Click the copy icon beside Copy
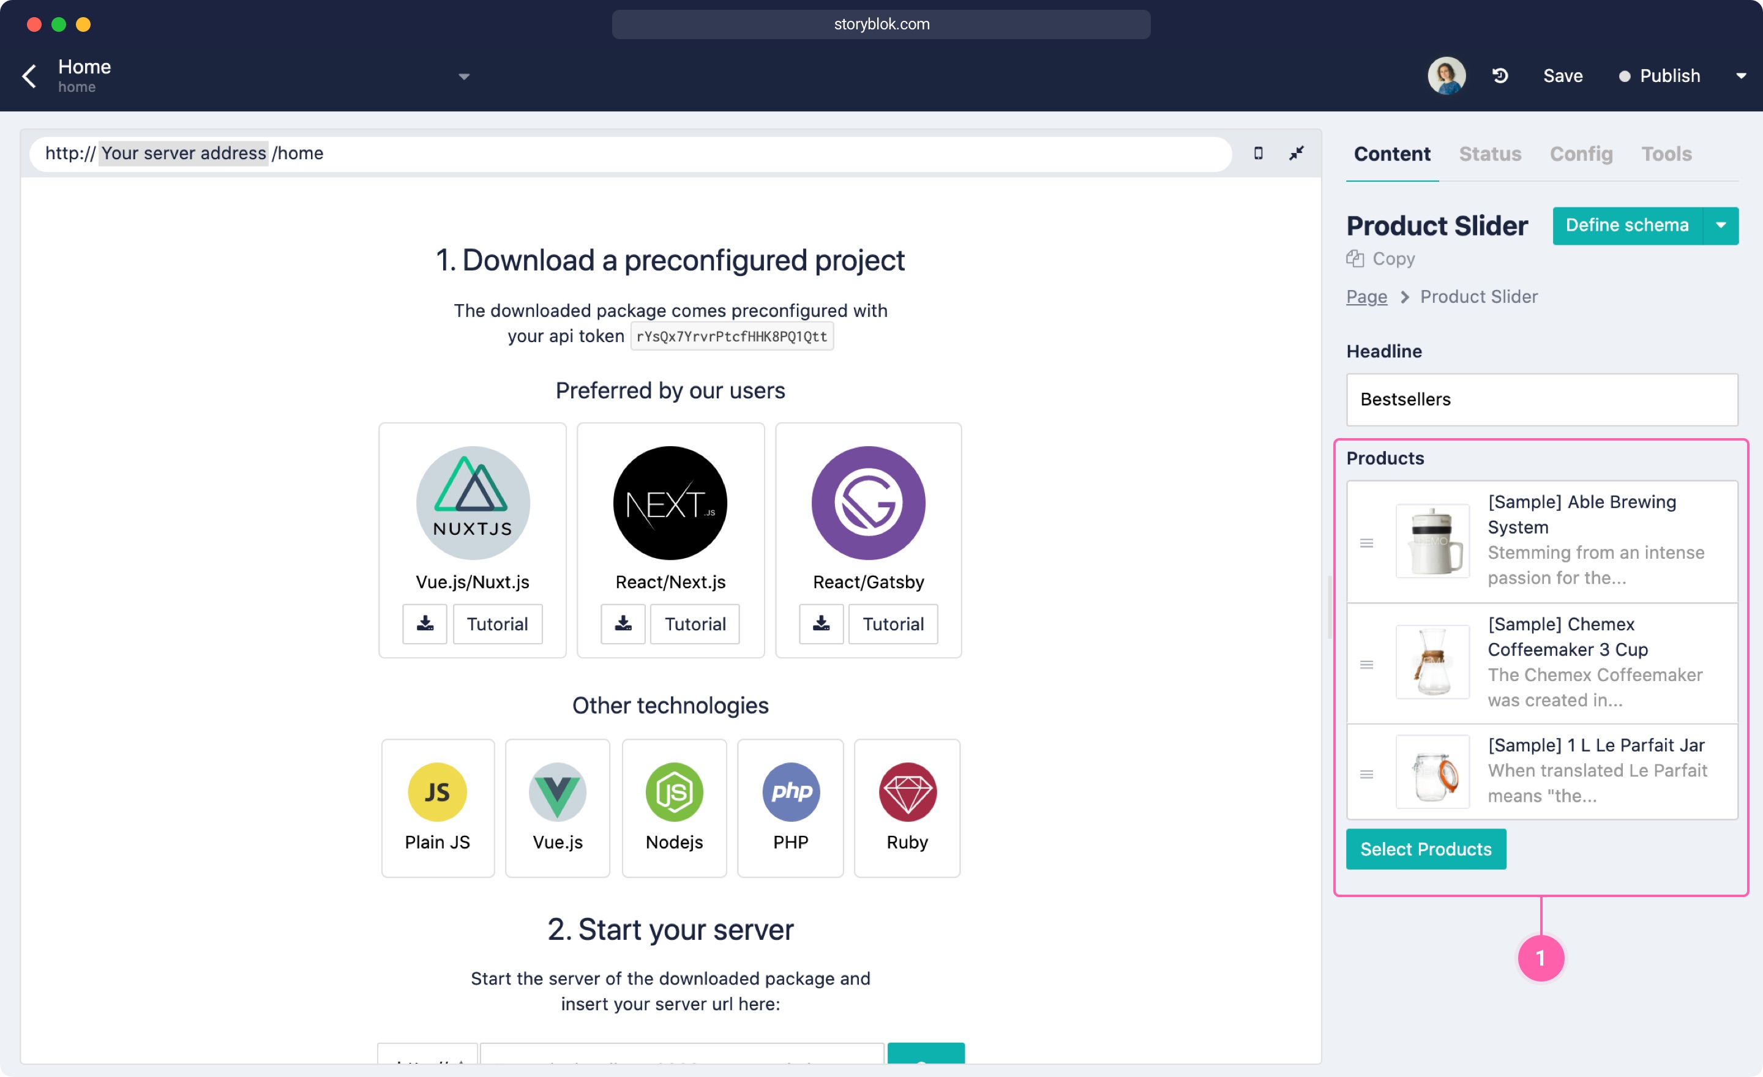This screenshot has width=1763, height=1077. click(x=1355, y=259)
